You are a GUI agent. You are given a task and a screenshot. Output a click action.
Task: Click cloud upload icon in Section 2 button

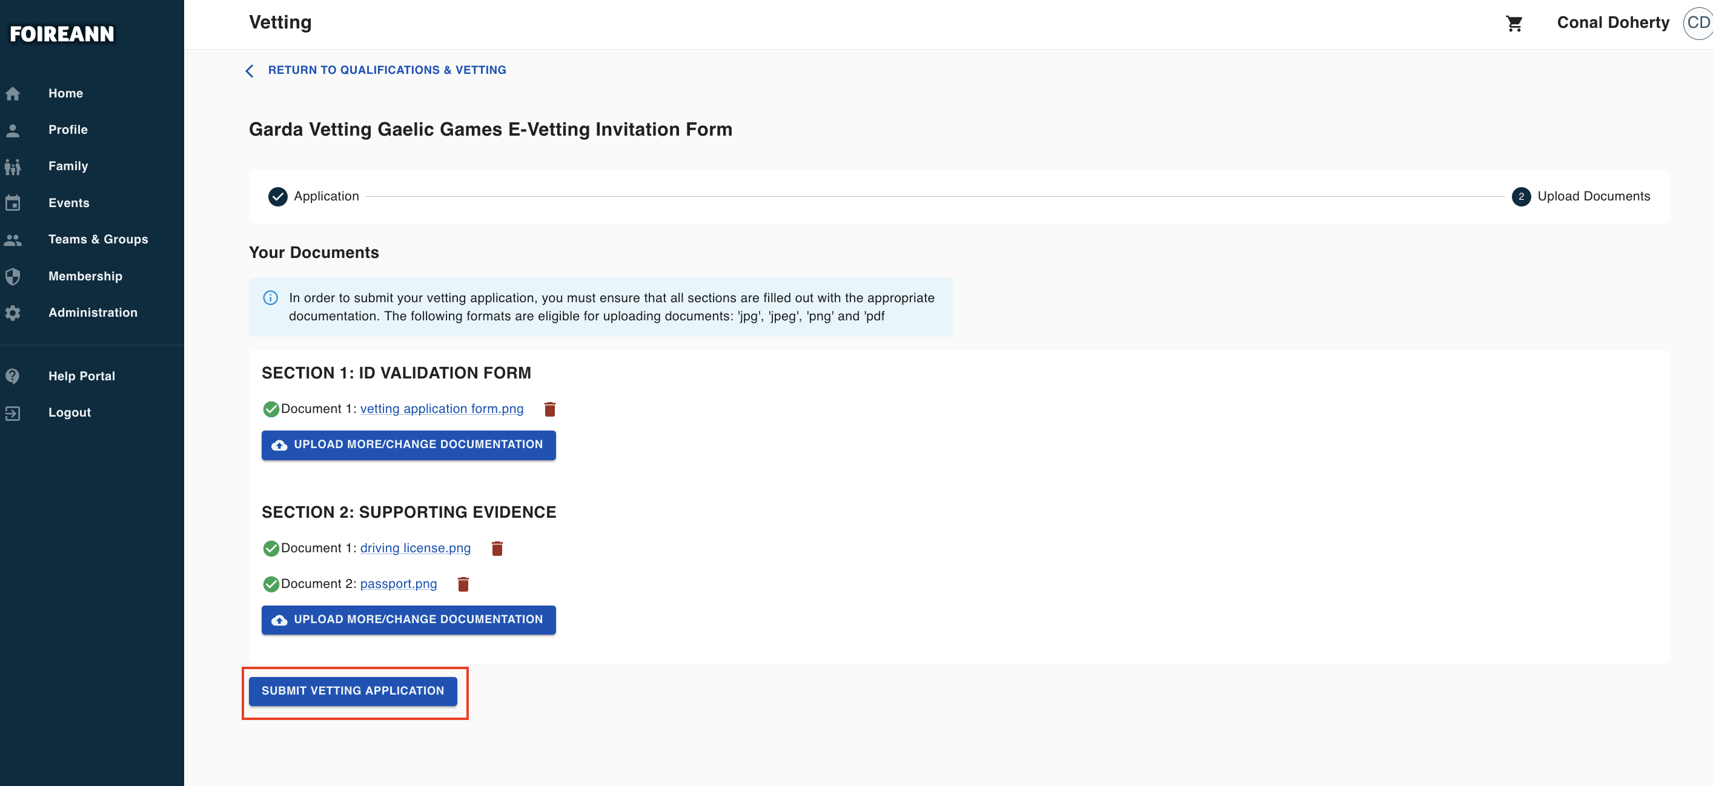(x=279, y=619)
